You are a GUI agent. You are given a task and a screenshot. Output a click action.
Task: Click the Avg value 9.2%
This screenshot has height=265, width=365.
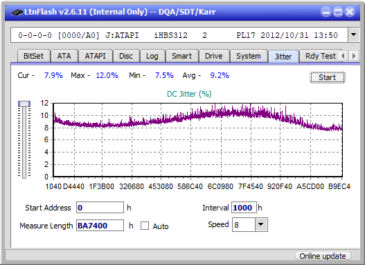point(220,75)
